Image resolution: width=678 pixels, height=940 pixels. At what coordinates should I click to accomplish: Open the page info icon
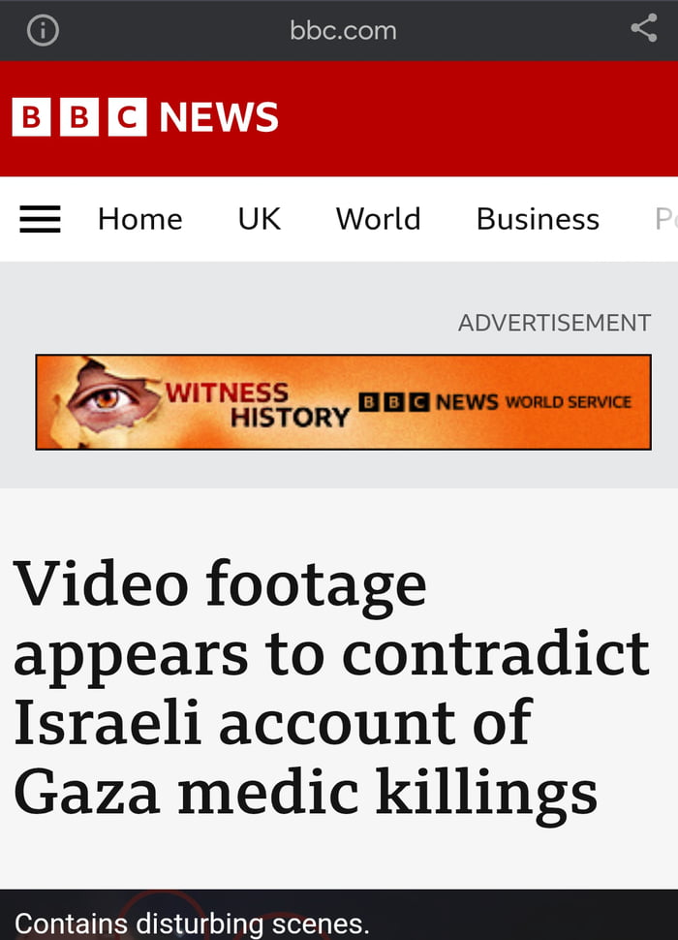tap(44, 30)
